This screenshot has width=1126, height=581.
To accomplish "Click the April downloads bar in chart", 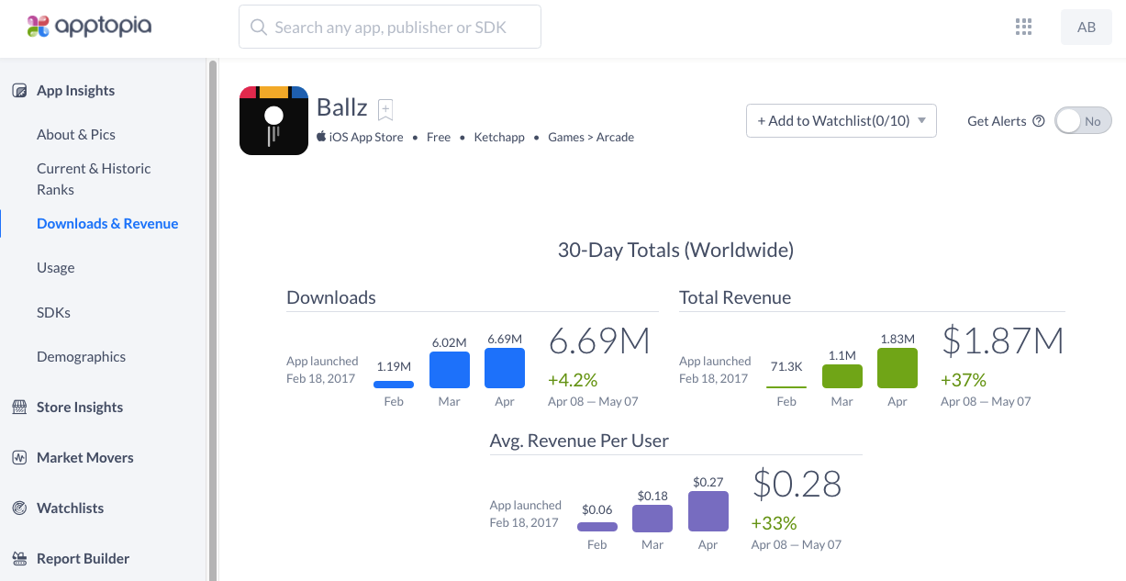I will (x=505, y=368).
